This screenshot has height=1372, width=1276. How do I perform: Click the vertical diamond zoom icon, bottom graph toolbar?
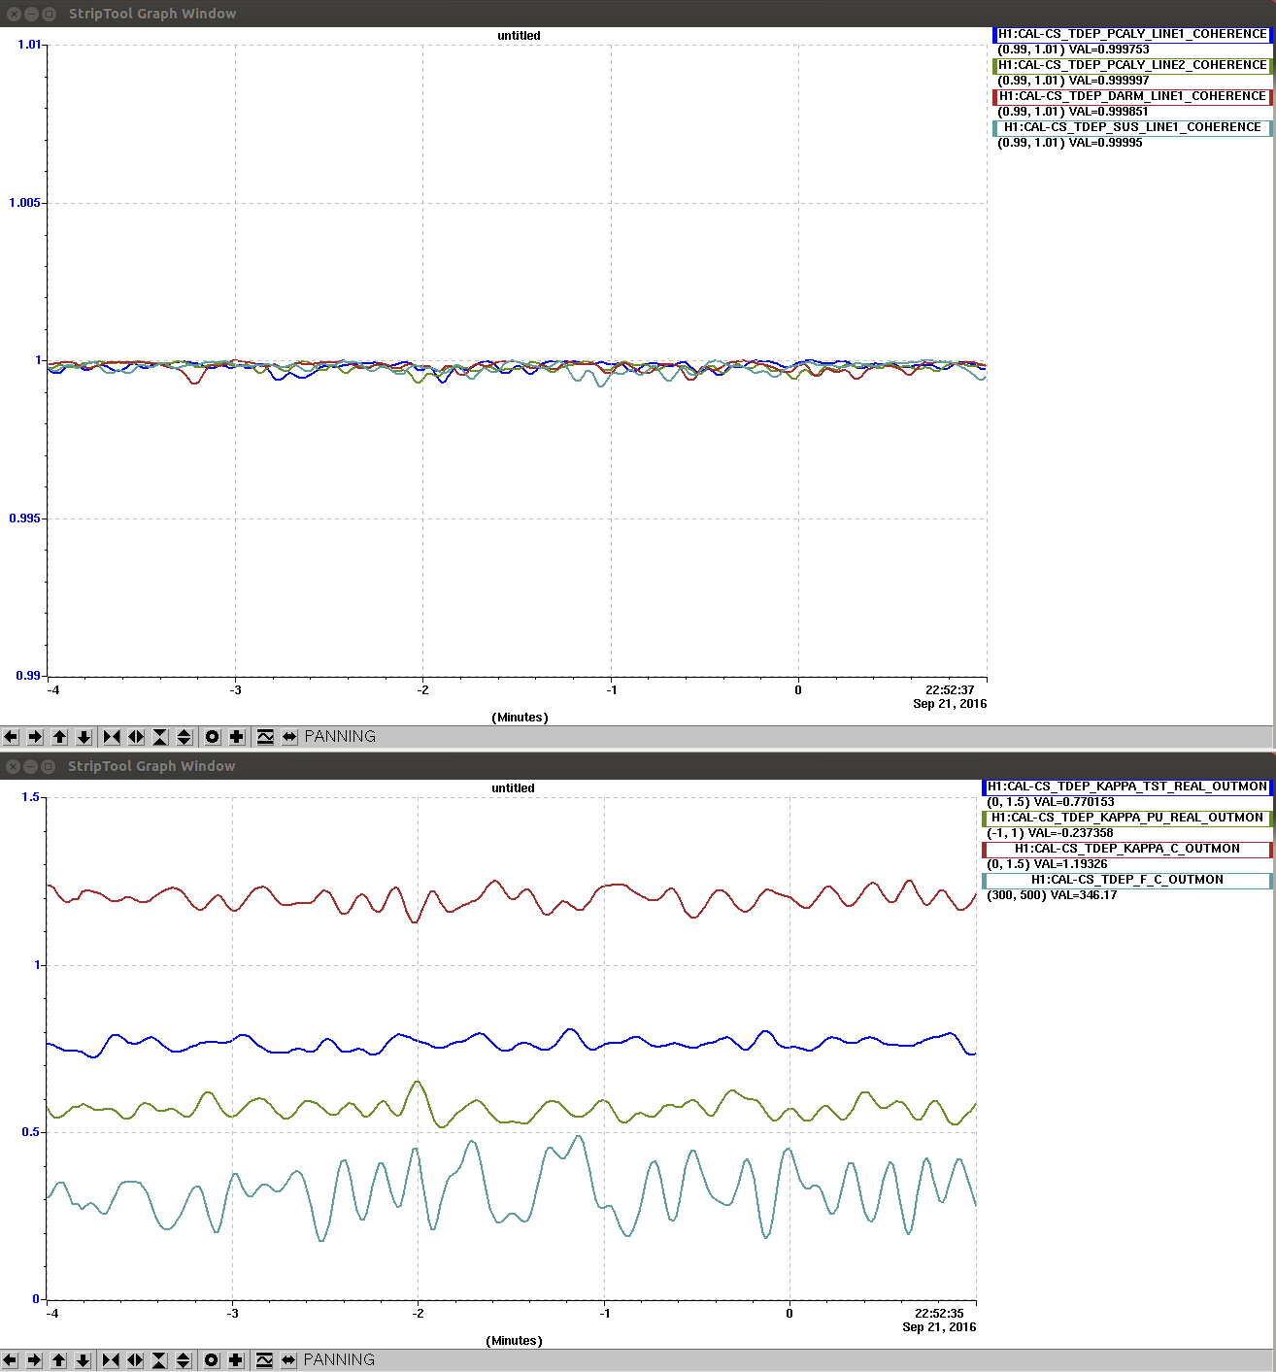pos(184,1360)
